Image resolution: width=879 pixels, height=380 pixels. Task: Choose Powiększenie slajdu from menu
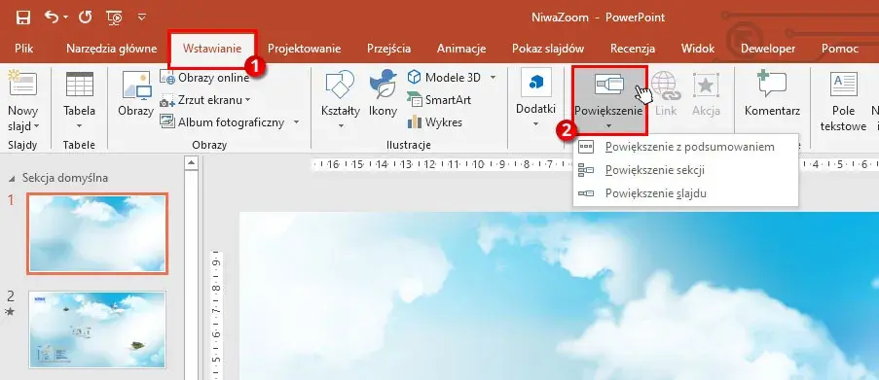coord(685,193)
